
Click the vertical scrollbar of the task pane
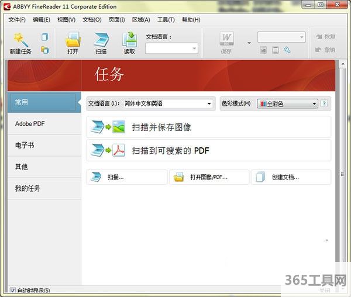[x=342, y=174]
